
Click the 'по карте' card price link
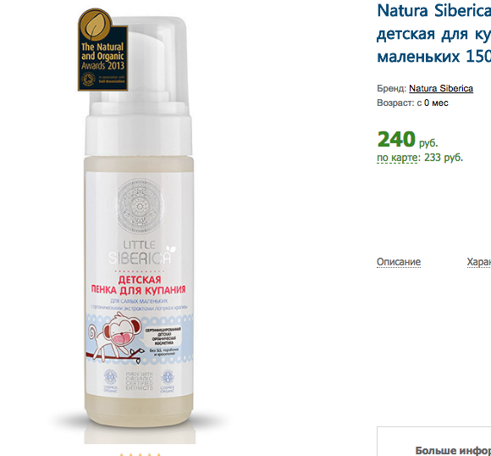point(397,158)
